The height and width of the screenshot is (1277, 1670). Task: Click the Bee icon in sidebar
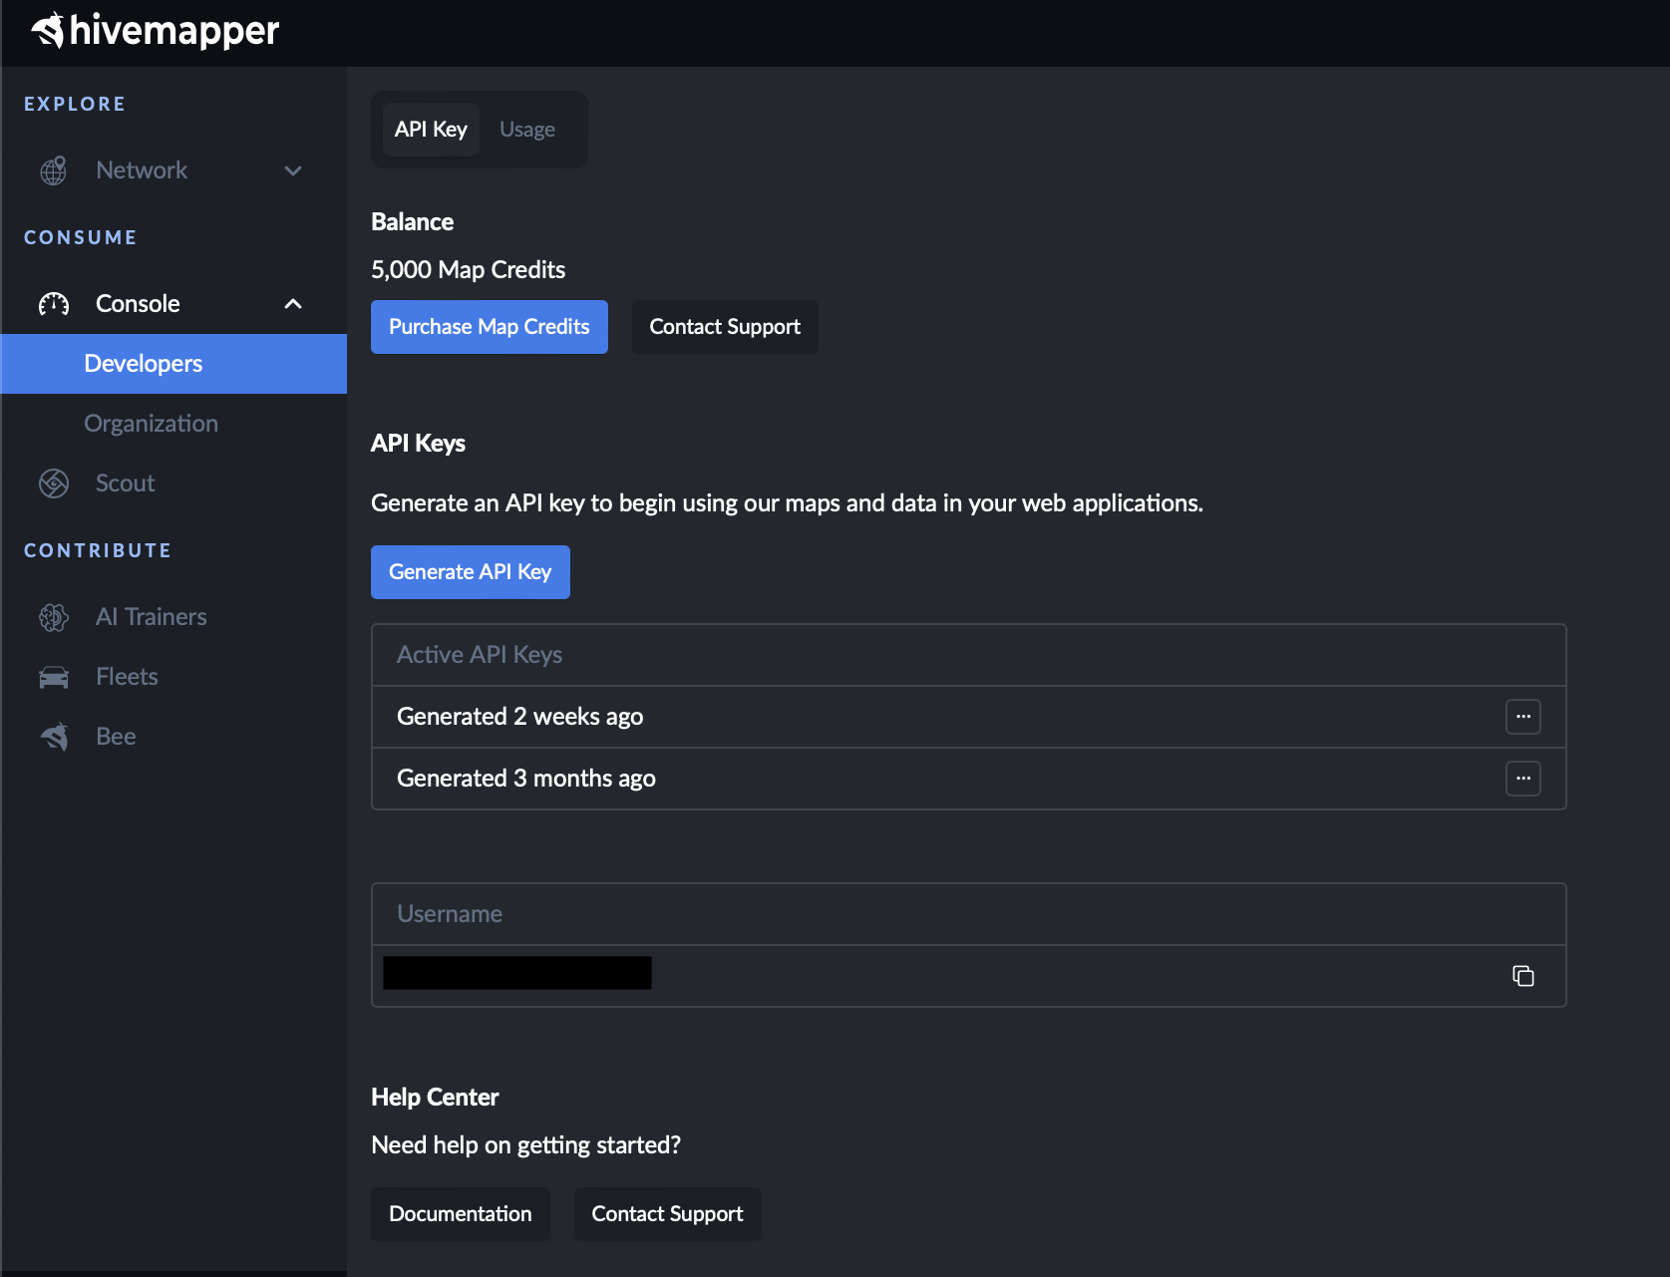point(54,737)
